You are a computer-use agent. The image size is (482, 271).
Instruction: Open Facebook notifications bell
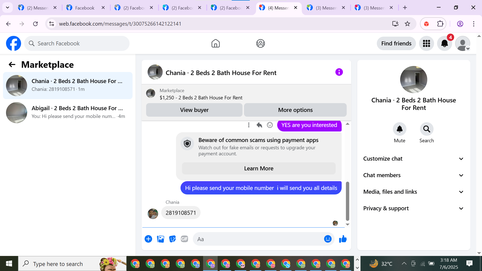point(444,43)
